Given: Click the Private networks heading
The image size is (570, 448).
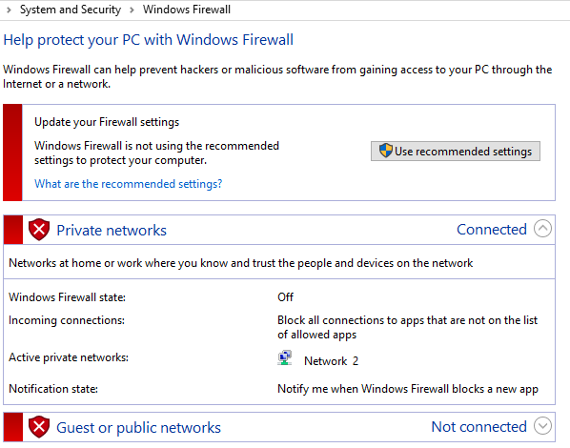Looking at the screenshot, I should 112,231.
